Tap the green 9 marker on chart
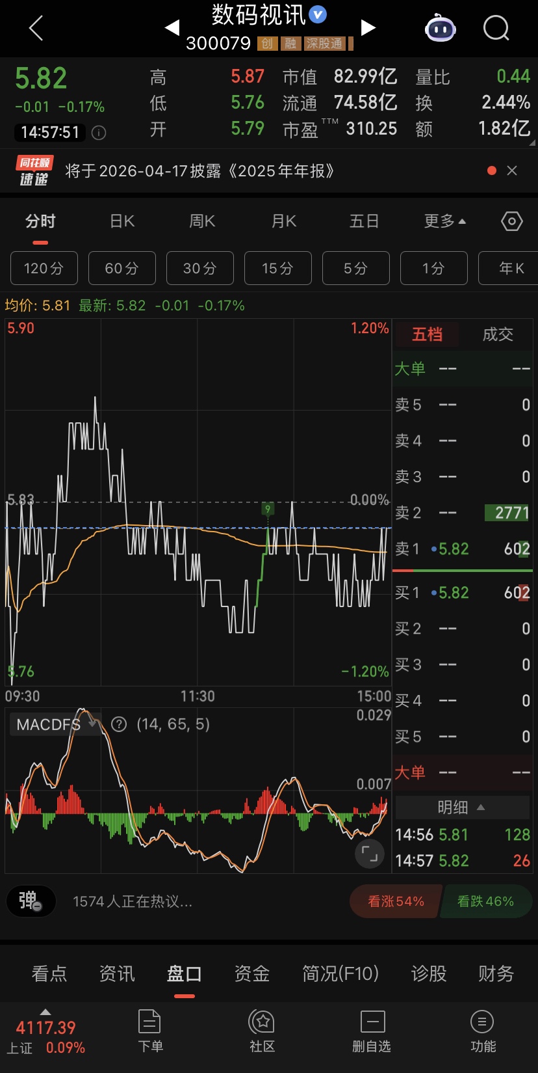This screenshot has width=538, height=1073. pyautogui.click(x=268, y=509)
